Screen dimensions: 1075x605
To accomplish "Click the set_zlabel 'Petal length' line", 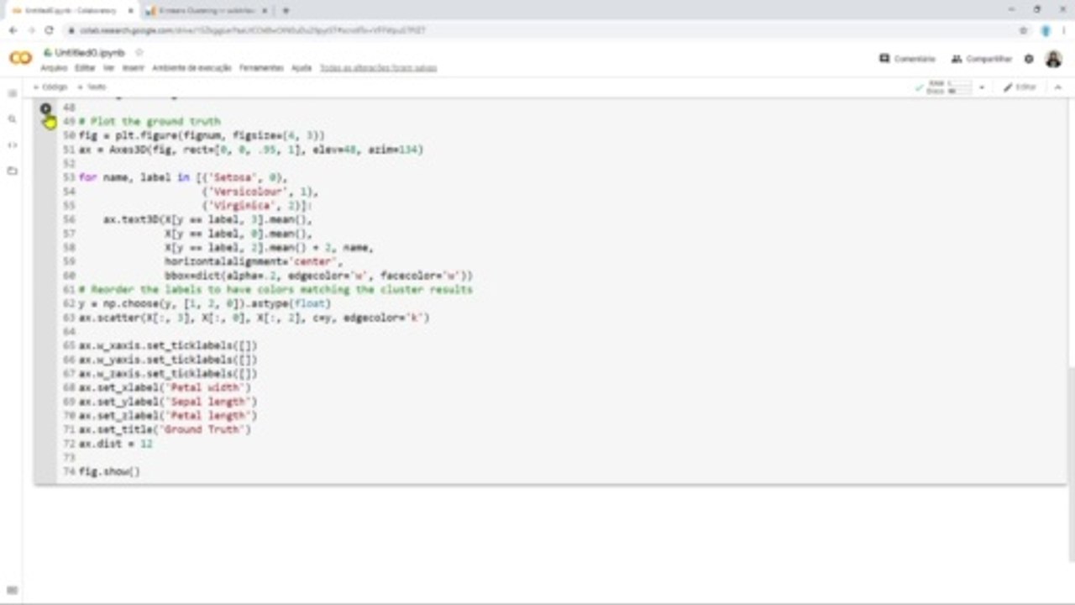I will (168, 415).
